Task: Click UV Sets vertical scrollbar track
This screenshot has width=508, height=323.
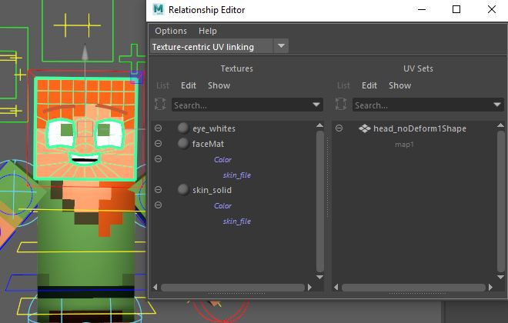Action: [x=500, y=201]
